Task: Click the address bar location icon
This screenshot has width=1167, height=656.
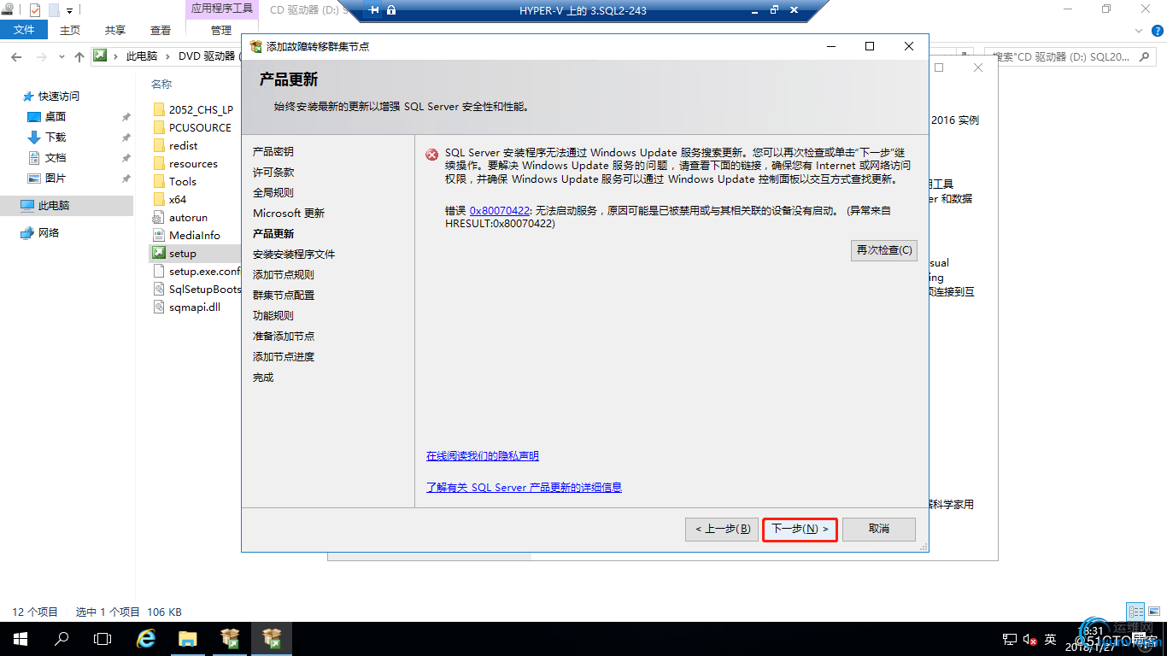Action: [101, 56]
